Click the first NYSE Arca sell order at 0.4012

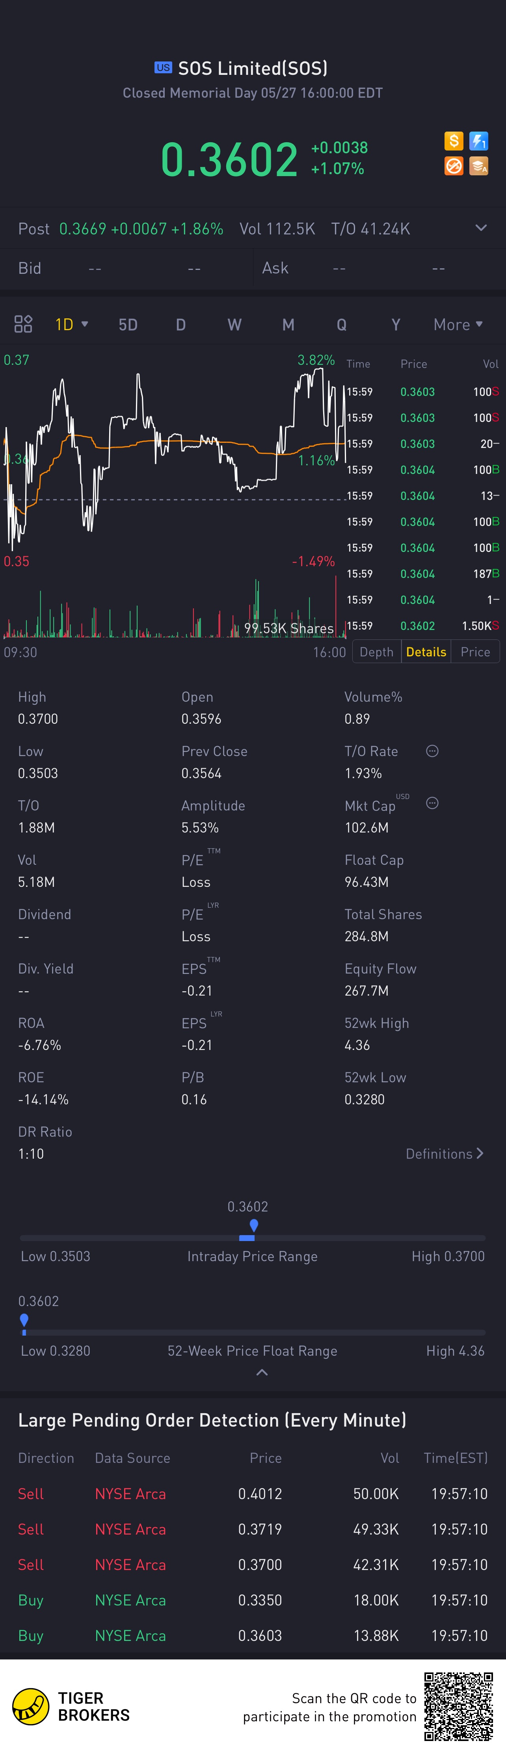pos(253,1493)
